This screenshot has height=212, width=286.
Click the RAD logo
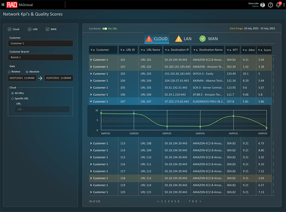point(11,5)
